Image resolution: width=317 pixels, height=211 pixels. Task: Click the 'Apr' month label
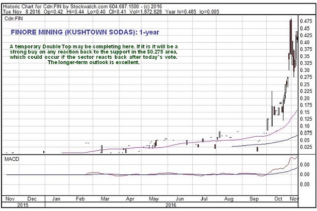[x=130, y=199]
